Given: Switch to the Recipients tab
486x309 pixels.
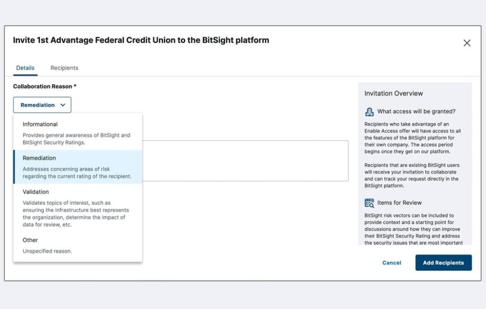Looking at the screenshot, I should (64, 68).
